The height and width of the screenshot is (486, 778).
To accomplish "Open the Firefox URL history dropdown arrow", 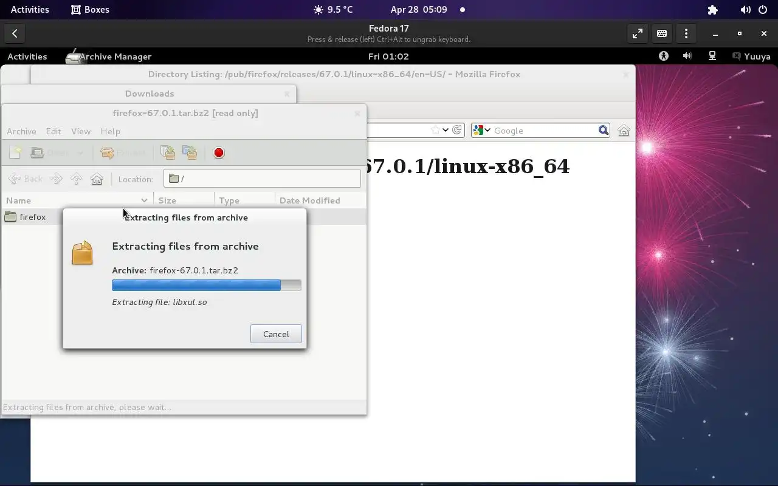I will click(446, 130).
